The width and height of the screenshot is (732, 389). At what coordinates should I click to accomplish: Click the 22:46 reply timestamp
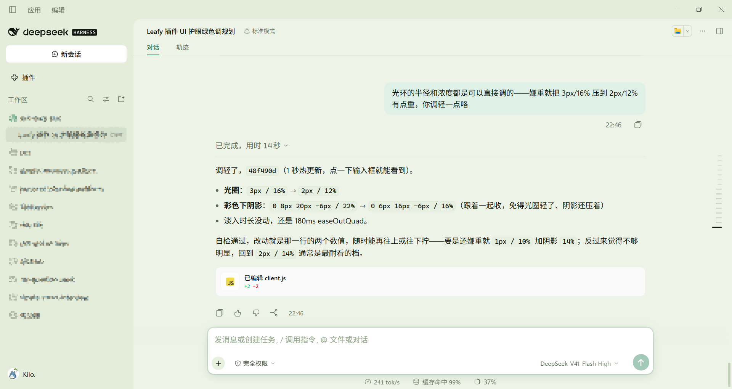(x=296, y=313)
